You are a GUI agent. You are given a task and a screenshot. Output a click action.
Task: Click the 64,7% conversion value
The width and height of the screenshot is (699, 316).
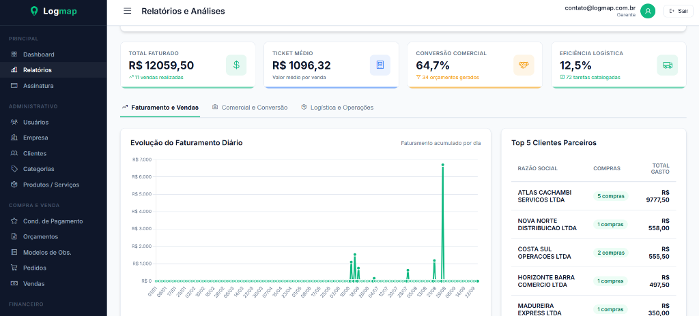pyautogui.click(x=432, y=65)
